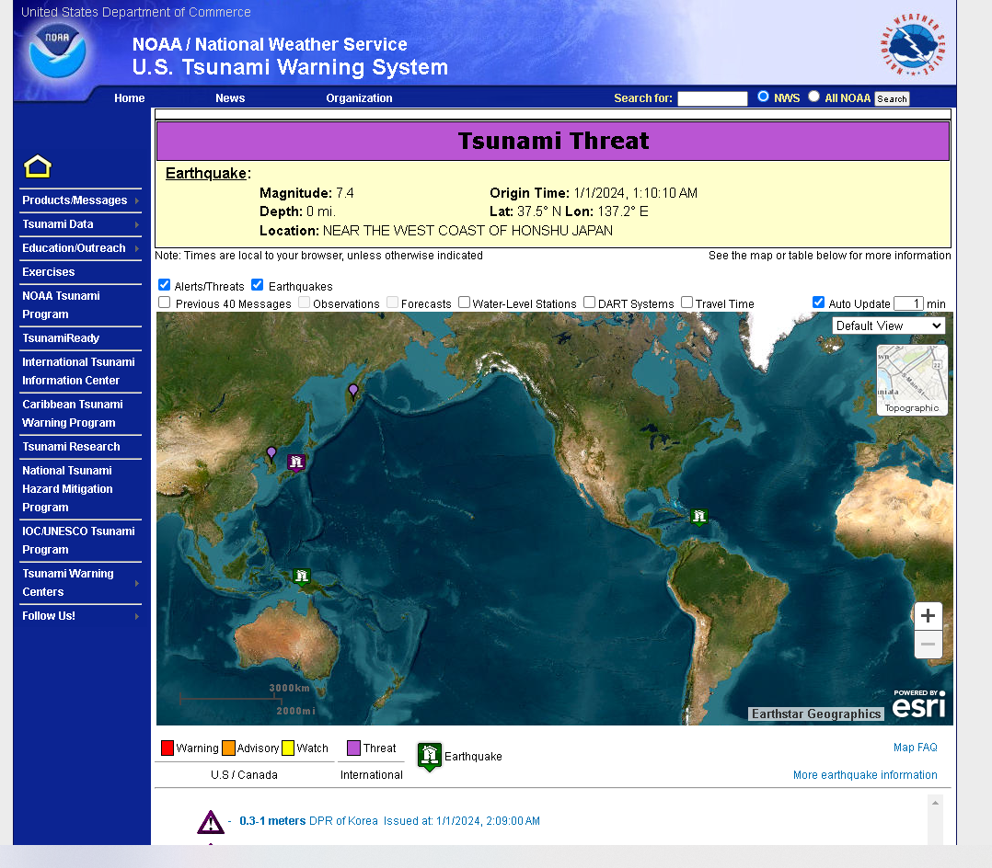992x868 pixels.
Task: Click the Esri logo
Action: click(x=918, y=703)
